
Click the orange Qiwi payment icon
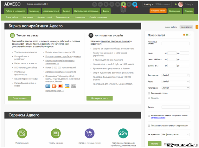pyautogui.click(x=54, y=86)
